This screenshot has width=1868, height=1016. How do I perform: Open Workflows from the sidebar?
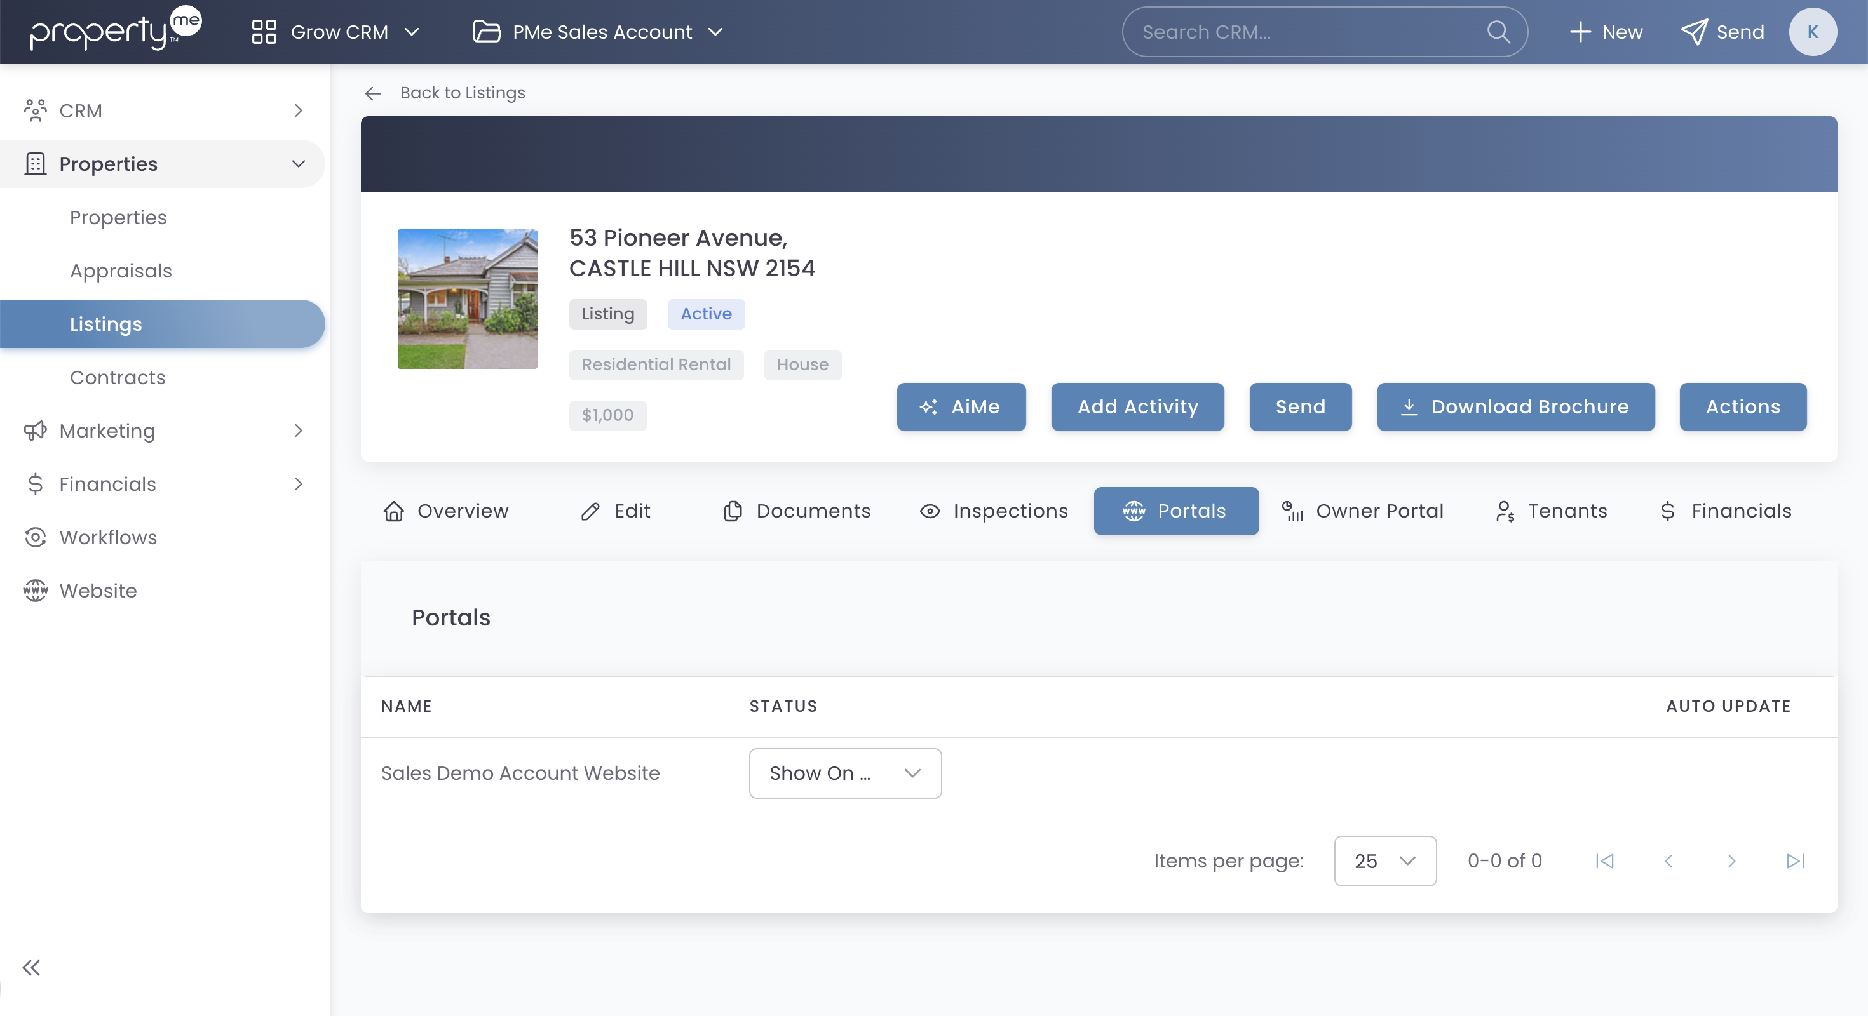point(107,537)
